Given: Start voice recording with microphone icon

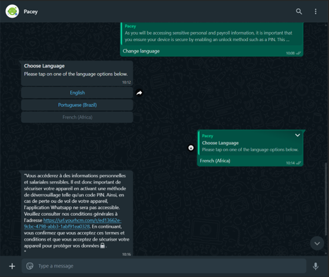Looking at the screenshot, I should click(x=315, y=266).
